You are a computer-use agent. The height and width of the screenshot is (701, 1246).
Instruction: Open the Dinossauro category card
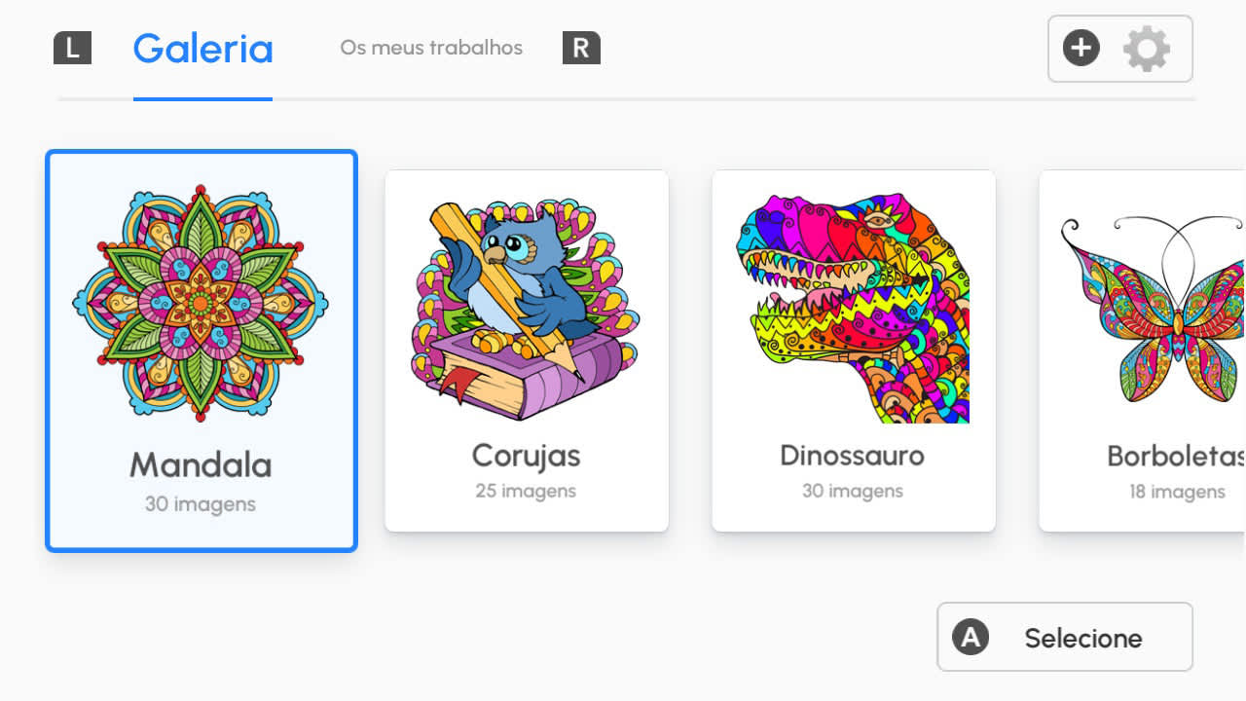tap(854, 350)
